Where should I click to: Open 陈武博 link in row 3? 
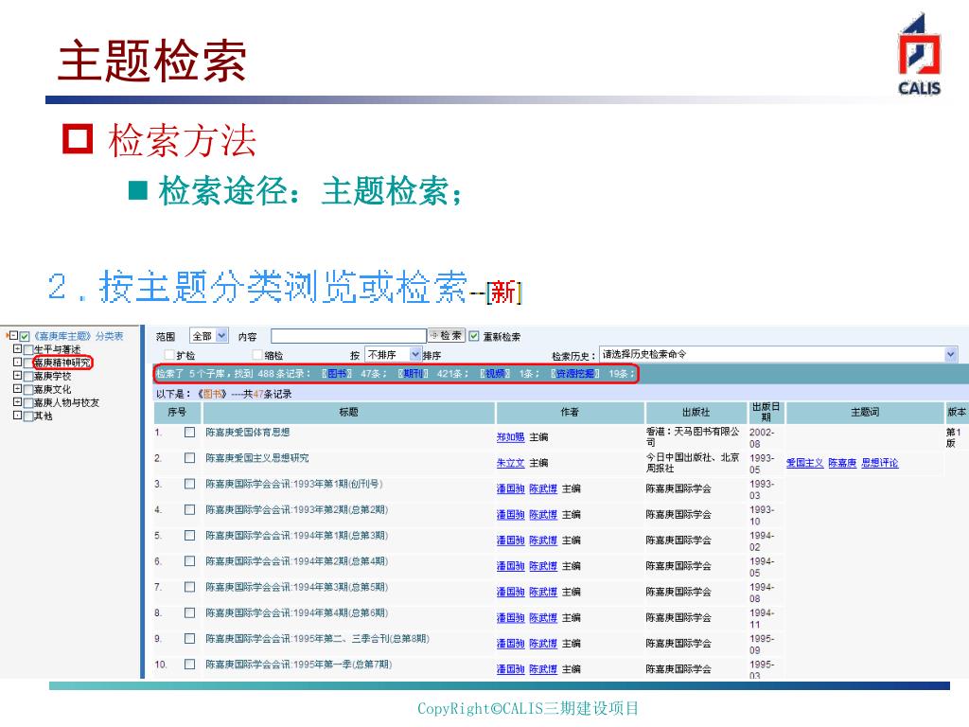543,489
